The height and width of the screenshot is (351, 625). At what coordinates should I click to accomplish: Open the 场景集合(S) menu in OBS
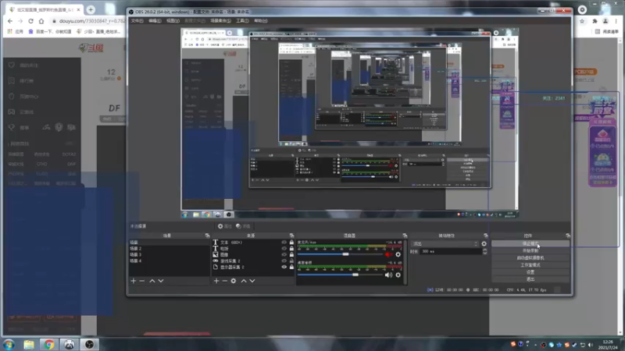click(x=220, y=21)
